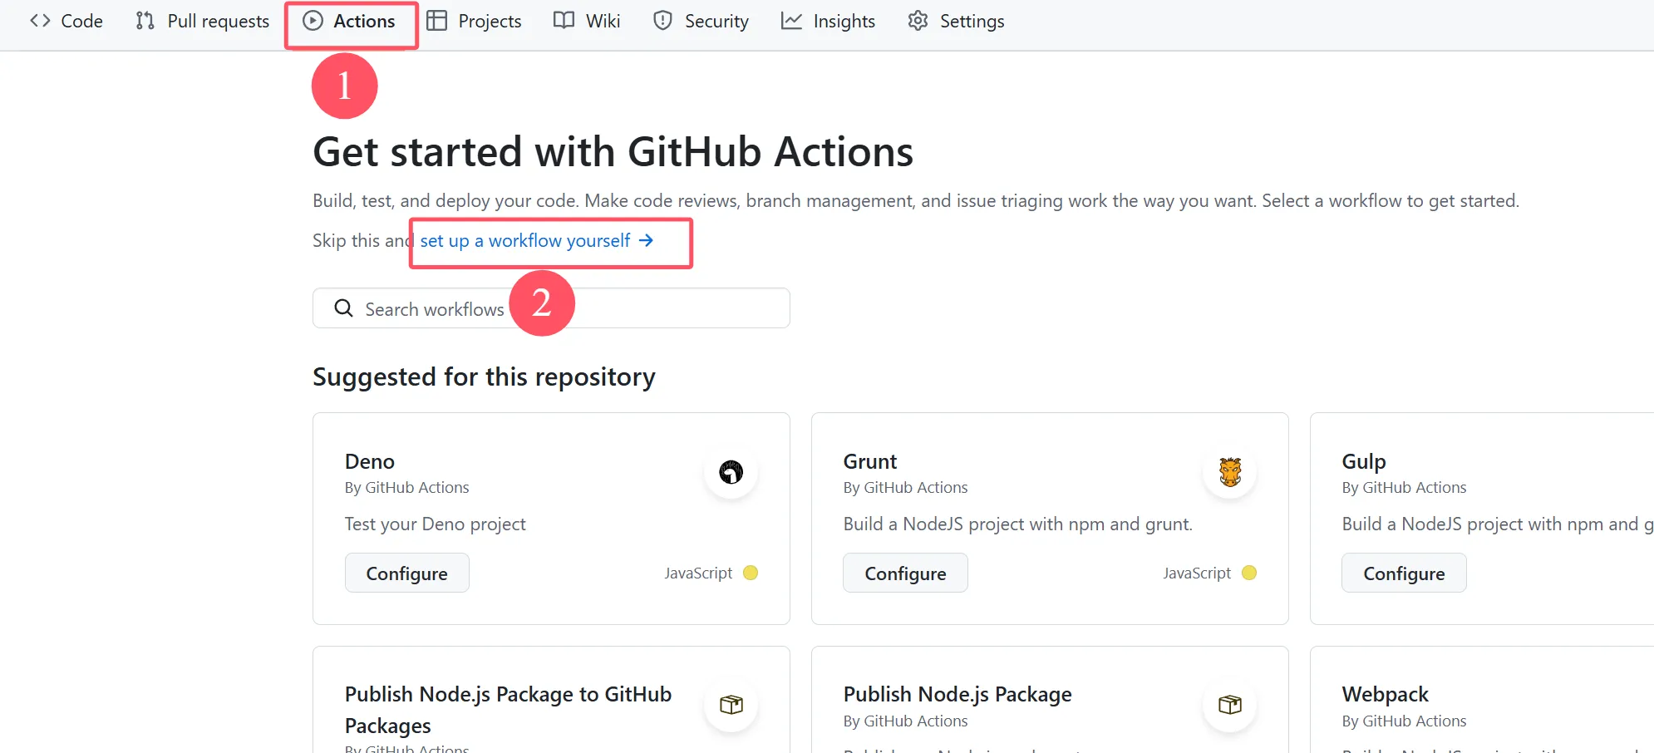Open the Webpack workflow title
This screenshot has height=753, width=1654.
click(1385, 695)
